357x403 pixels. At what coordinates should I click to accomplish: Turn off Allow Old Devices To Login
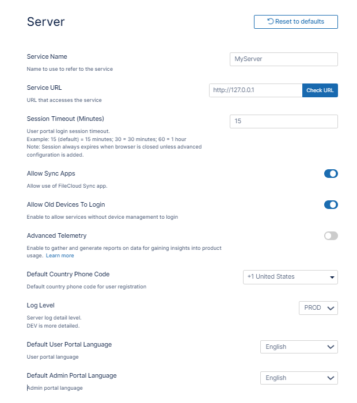coord(331,205)
